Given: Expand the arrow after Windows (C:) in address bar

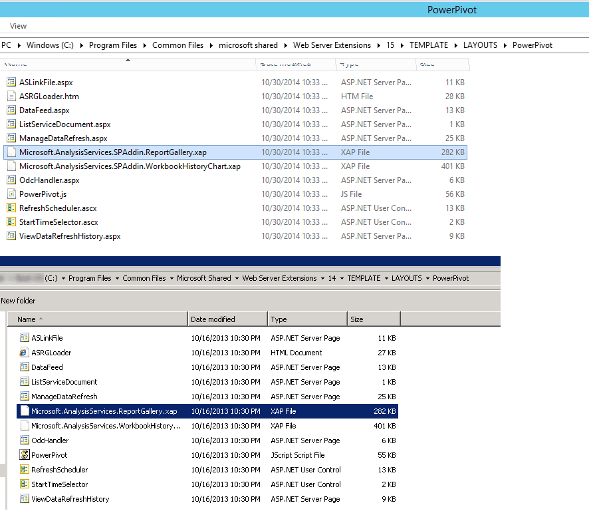Looking at the screenshot, I should click(x=82, y=45).
